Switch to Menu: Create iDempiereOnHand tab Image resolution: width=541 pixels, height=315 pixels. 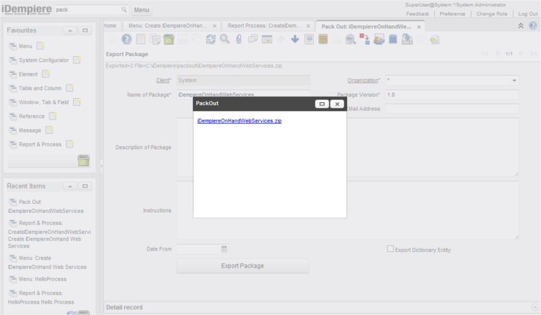166,26
